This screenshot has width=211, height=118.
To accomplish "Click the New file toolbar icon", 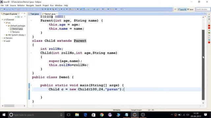I will pos(2,9).
